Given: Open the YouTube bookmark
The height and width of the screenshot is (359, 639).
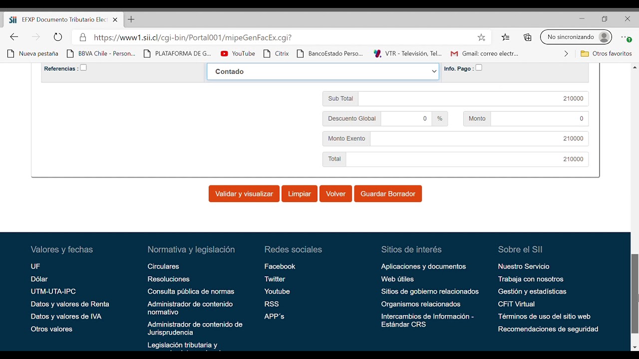Looking at the screenshot, I should (238, 54).
